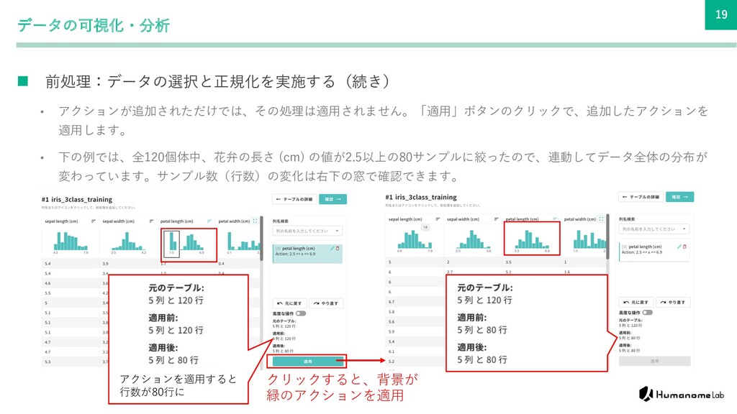
Task: Click やり直す redo button in right screenshot
Action: (x=673, y=303)
